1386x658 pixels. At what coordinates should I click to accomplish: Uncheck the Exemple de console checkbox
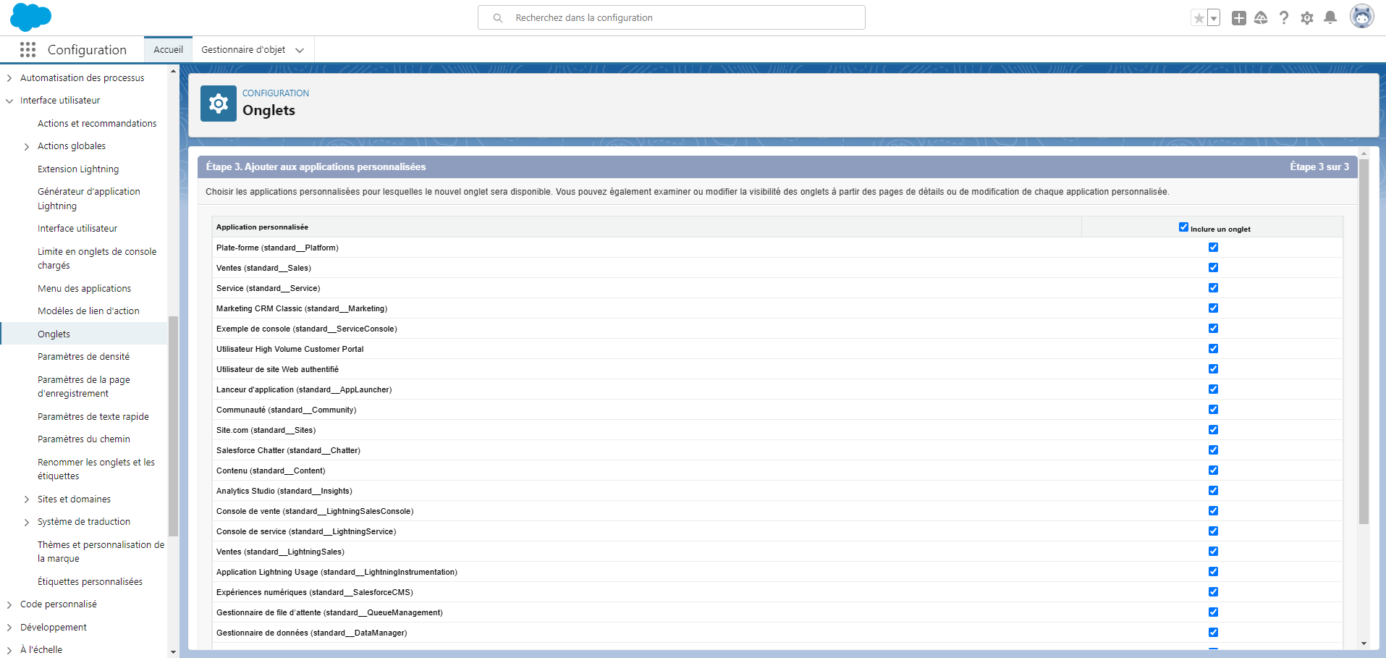click(1213, 329)
